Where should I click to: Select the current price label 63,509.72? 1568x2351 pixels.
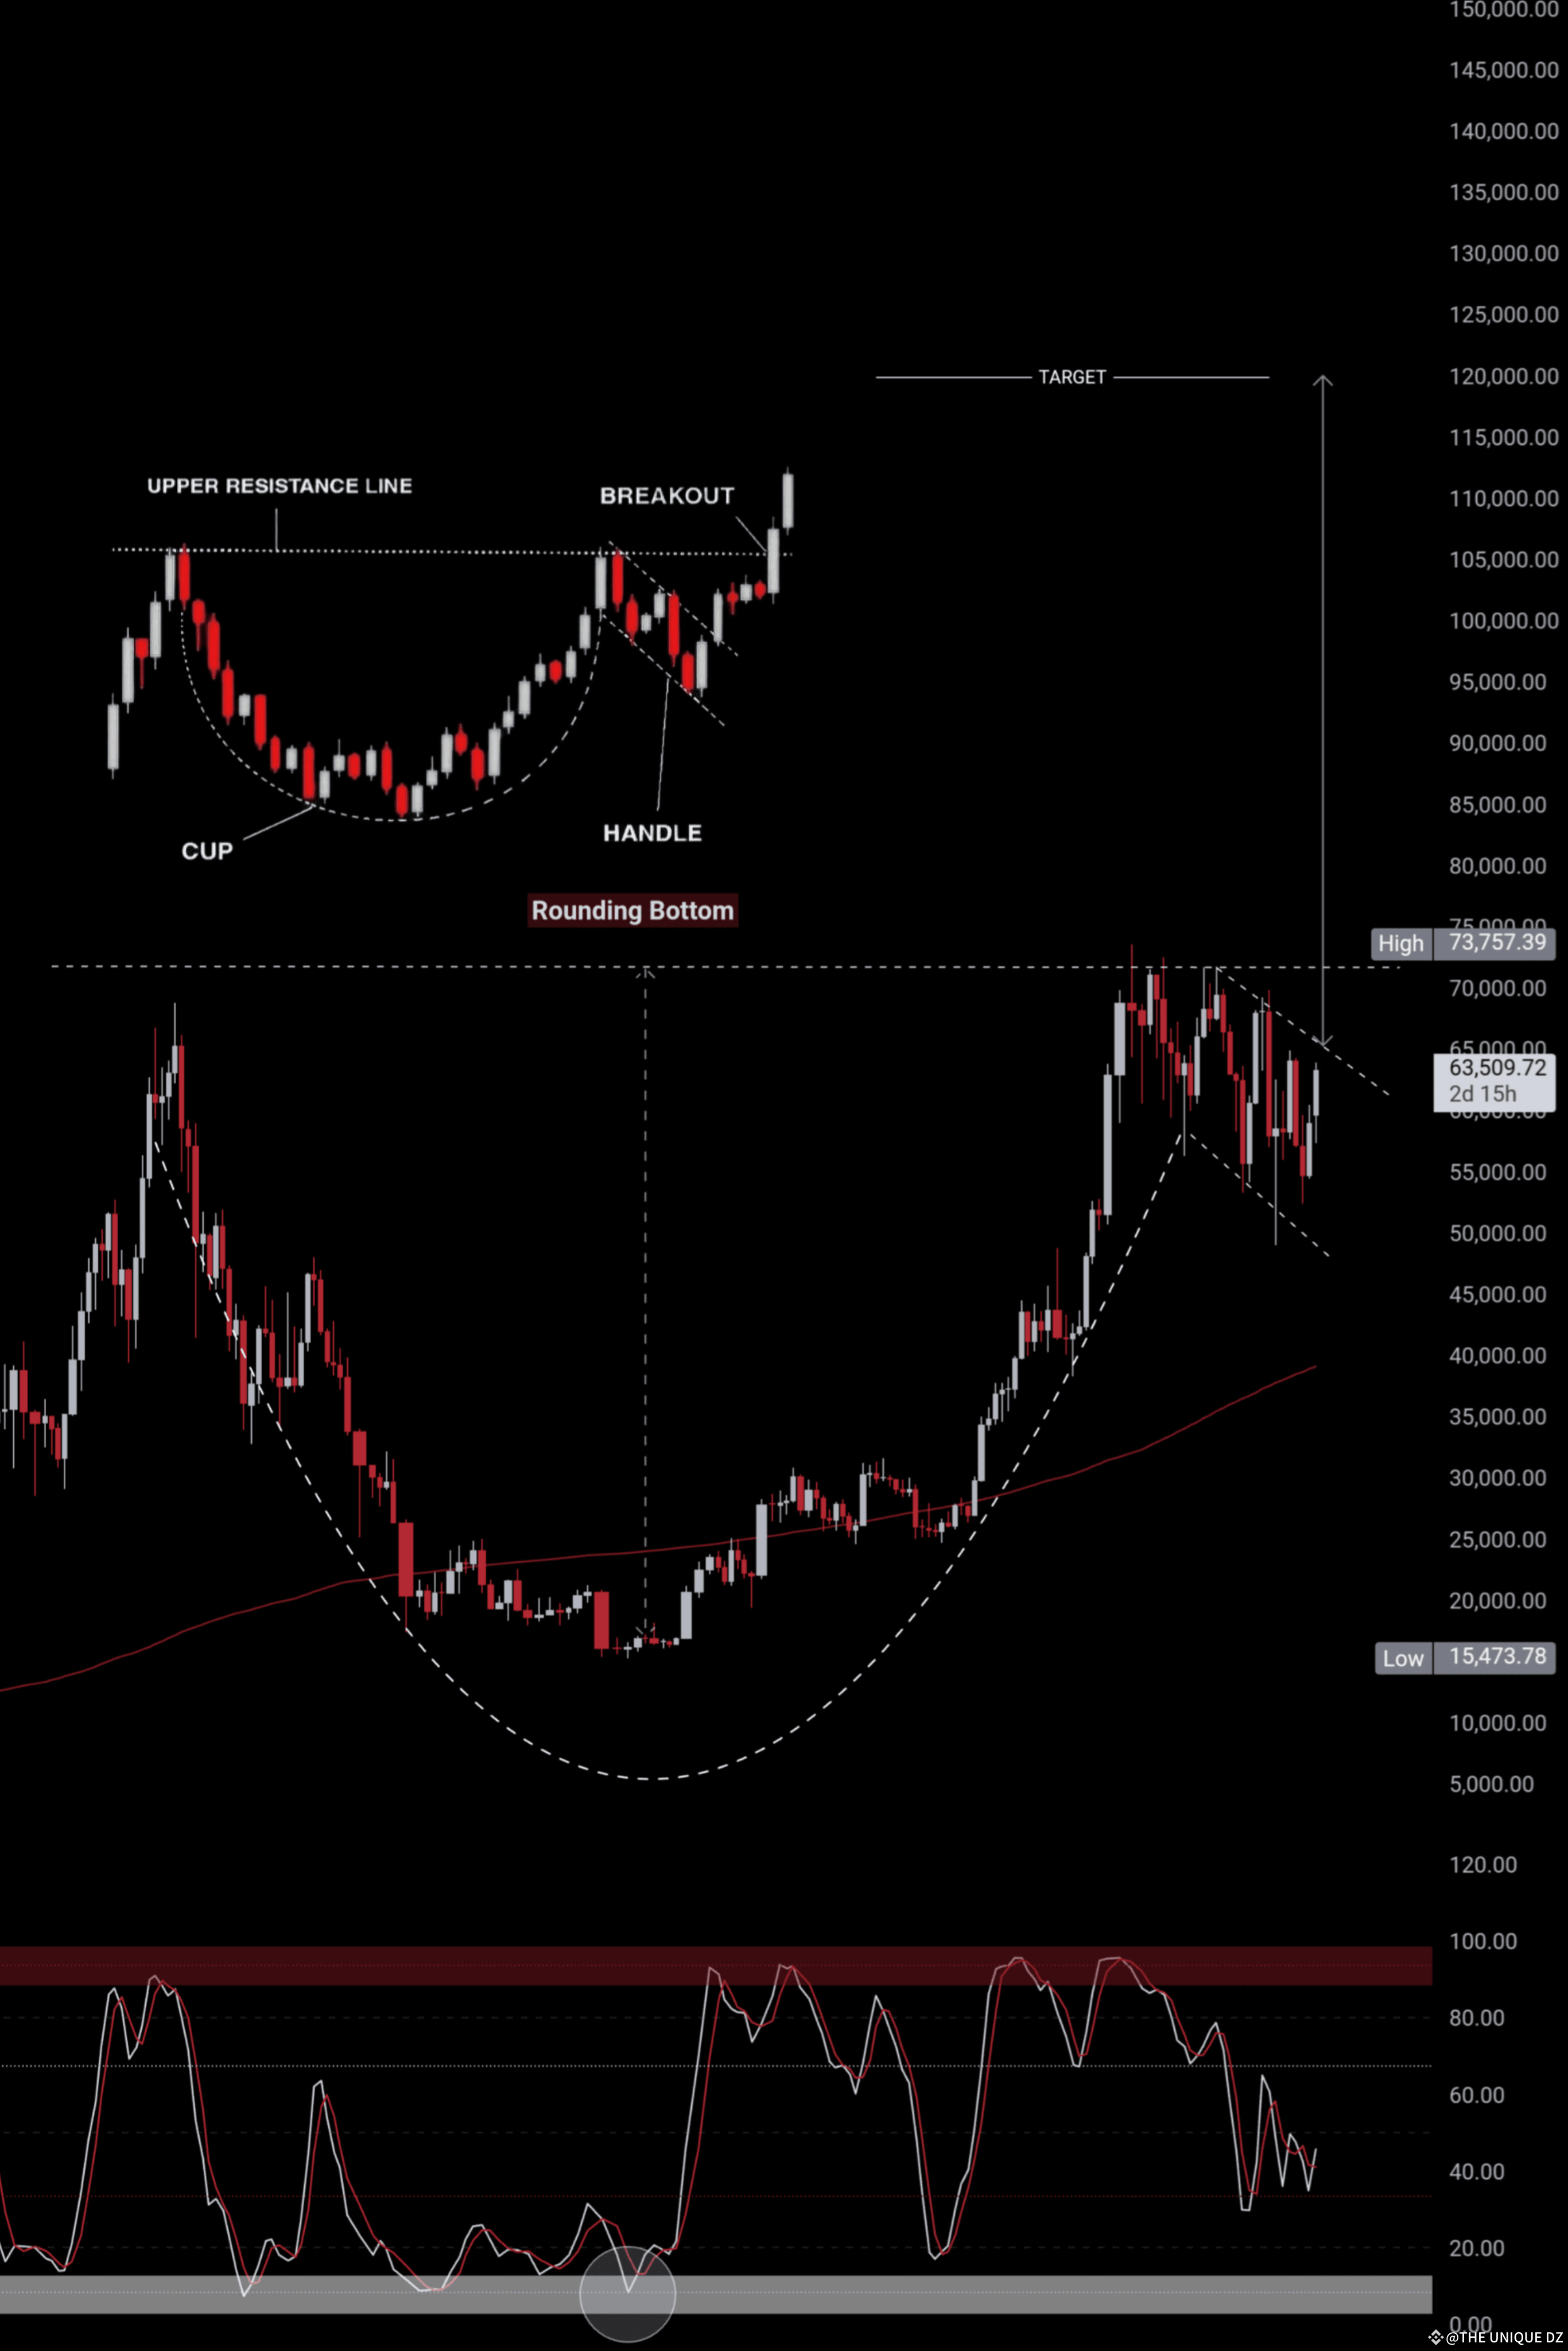pyautogui.click(x=1496, y=1068)
